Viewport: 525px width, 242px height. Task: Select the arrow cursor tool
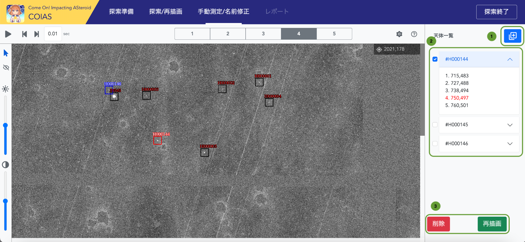(x=6, y=53)
